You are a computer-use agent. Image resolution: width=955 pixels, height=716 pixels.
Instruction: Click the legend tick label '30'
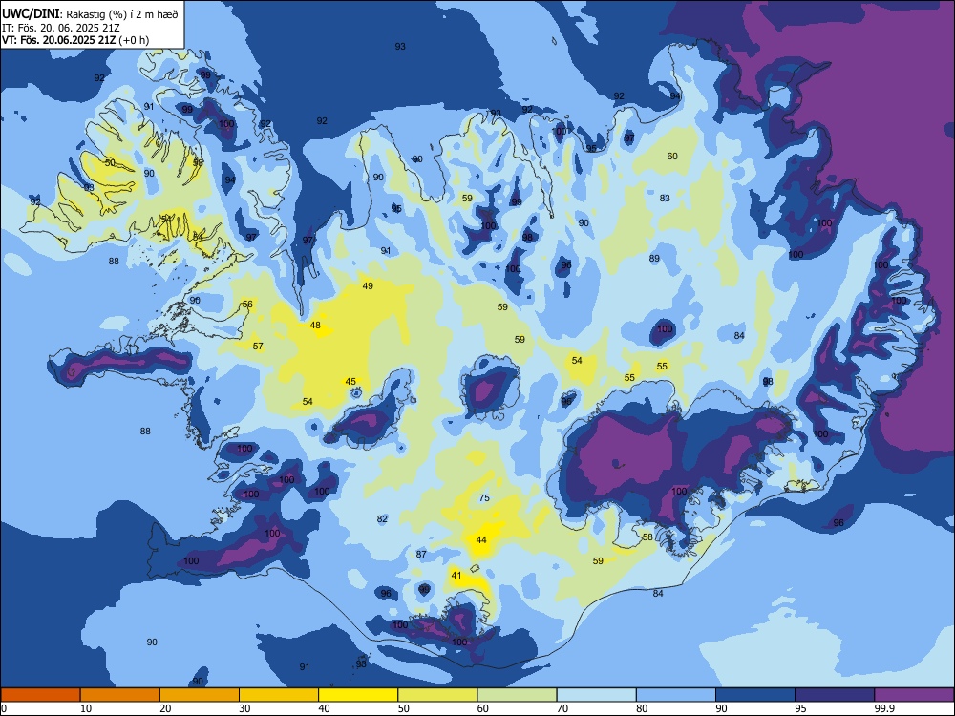click(x=244, y=708)
